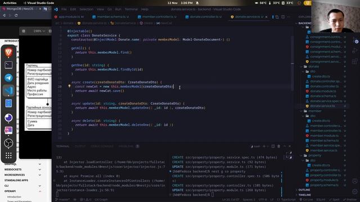Open Extensions activity bar icon

tap(355, 61)
